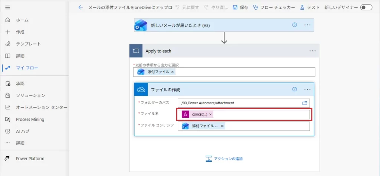The height and width of the screenshot is (176, 380).
Task: Save the flow with 保存
Action: (x=240, y=7)
